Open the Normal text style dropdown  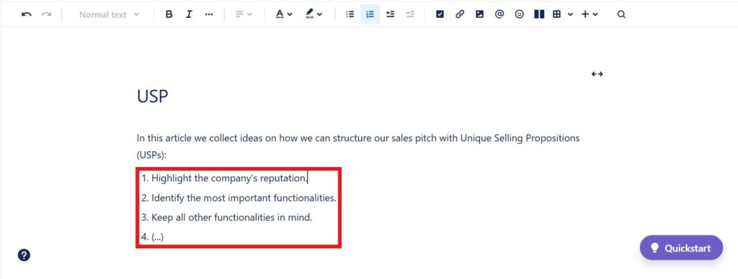coord(110,14)
